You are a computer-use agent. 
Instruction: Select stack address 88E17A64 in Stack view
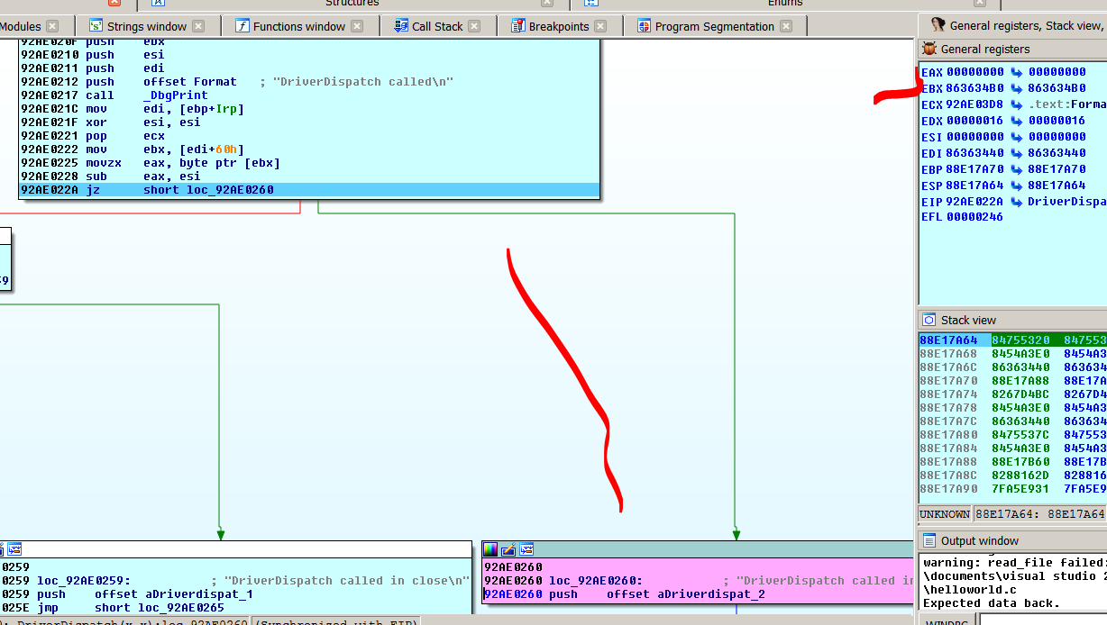[948, 340]
